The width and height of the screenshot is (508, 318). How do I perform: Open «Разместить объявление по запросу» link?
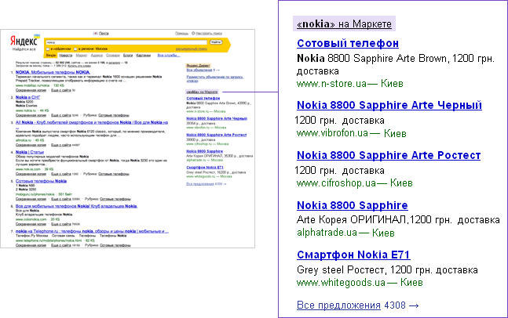click(214, 78)
